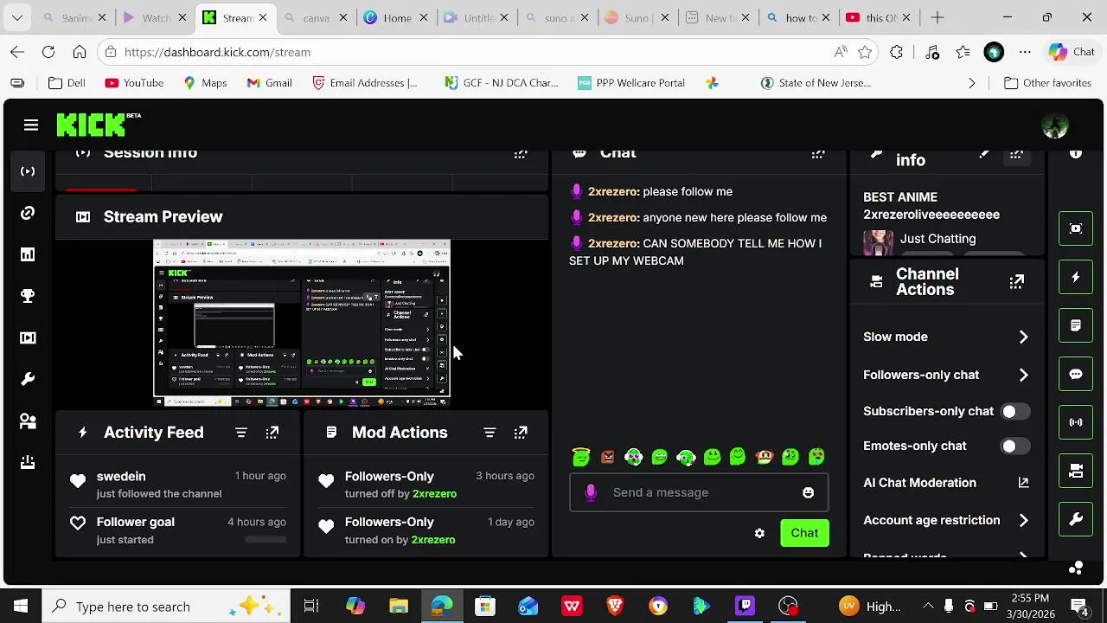Edit stream info with pencil icon
The height and width of the screenshot is (623, 1107).
[984, 154]
